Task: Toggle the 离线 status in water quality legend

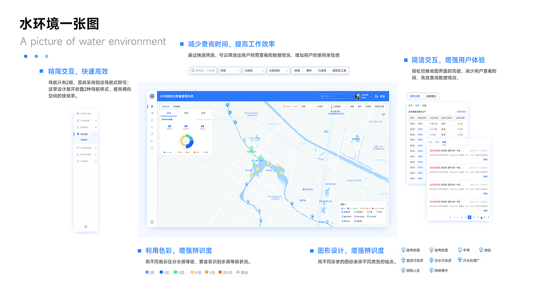Action: tap(237, 272)
